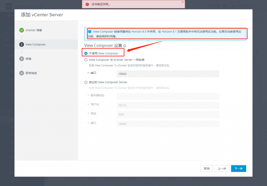Click the 添加 vCenter Server dialog title
The width and height of the screenshot is (267, 186).
[x=42, y=15]
